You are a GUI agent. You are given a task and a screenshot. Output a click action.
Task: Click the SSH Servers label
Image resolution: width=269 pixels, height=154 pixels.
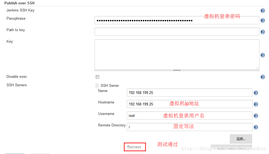point(17,85)
